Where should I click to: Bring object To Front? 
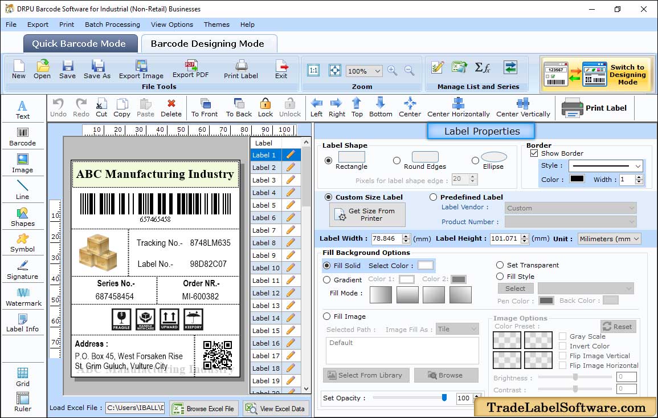(205, 108)
